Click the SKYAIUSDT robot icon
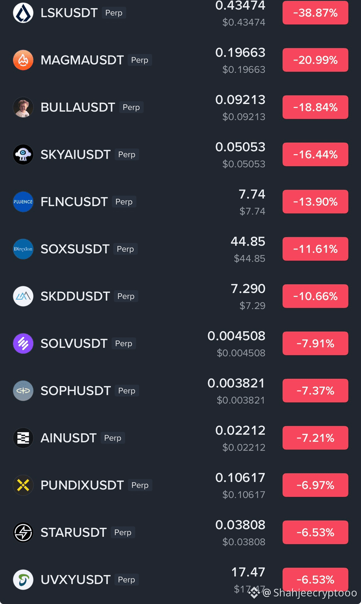This screenshot has height=604, width=361. (x=23, y=154)
